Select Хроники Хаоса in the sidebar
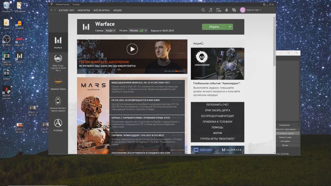The width and height of the screenshot is (331, 186). pos(58,84)
